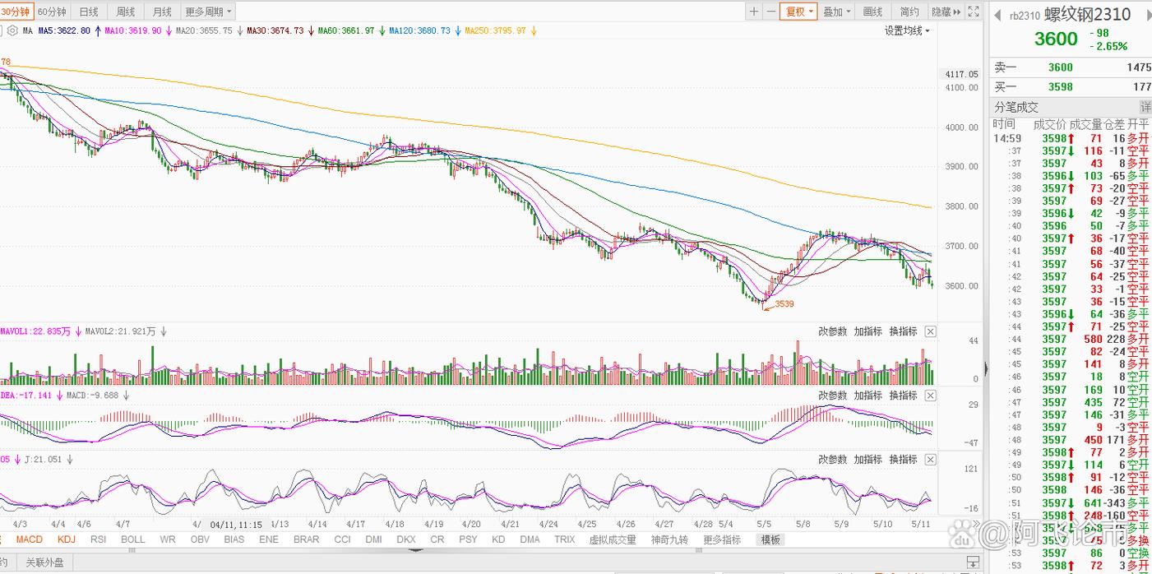
Task: Collapse right panel with splitter arrow
Action: [985, 368]
